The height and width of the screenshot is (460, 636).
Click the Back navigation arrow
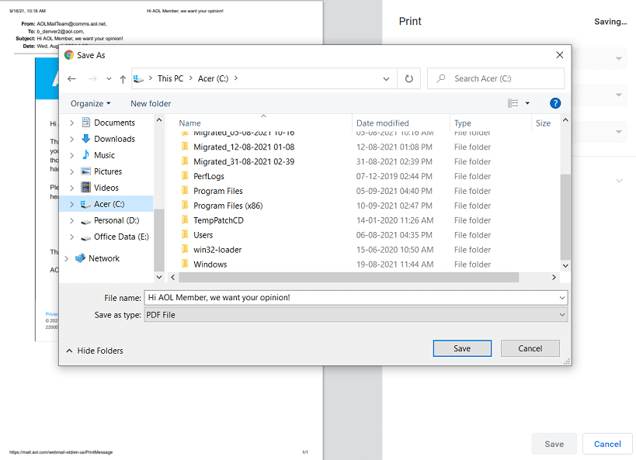coord(71,78)
